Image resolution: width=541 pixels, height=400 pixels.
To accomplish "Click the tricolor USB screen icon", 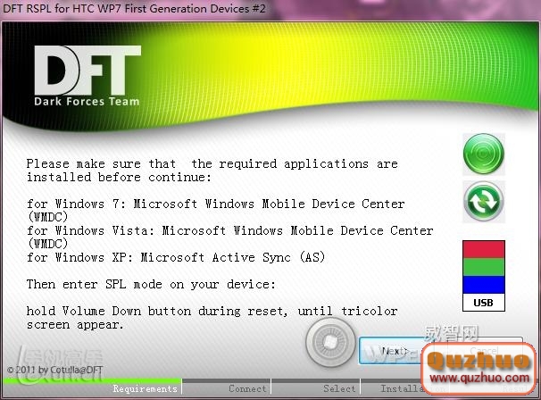I will [x=483, y=276].
